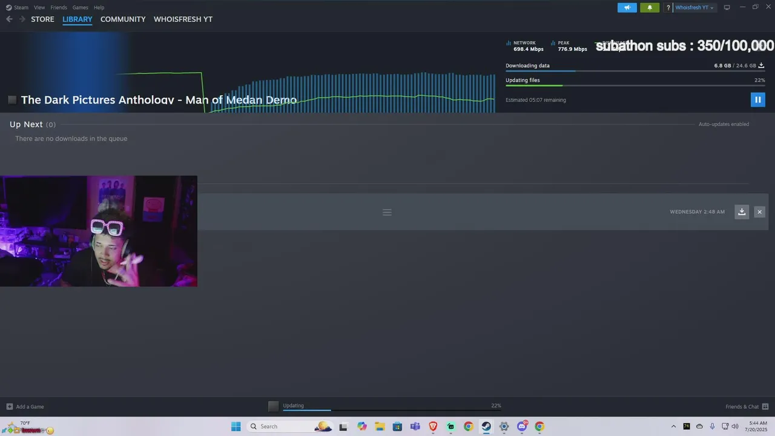Click the download-now icon on Wednesday row
The image size is (775, 436).
tap(742, 212)
